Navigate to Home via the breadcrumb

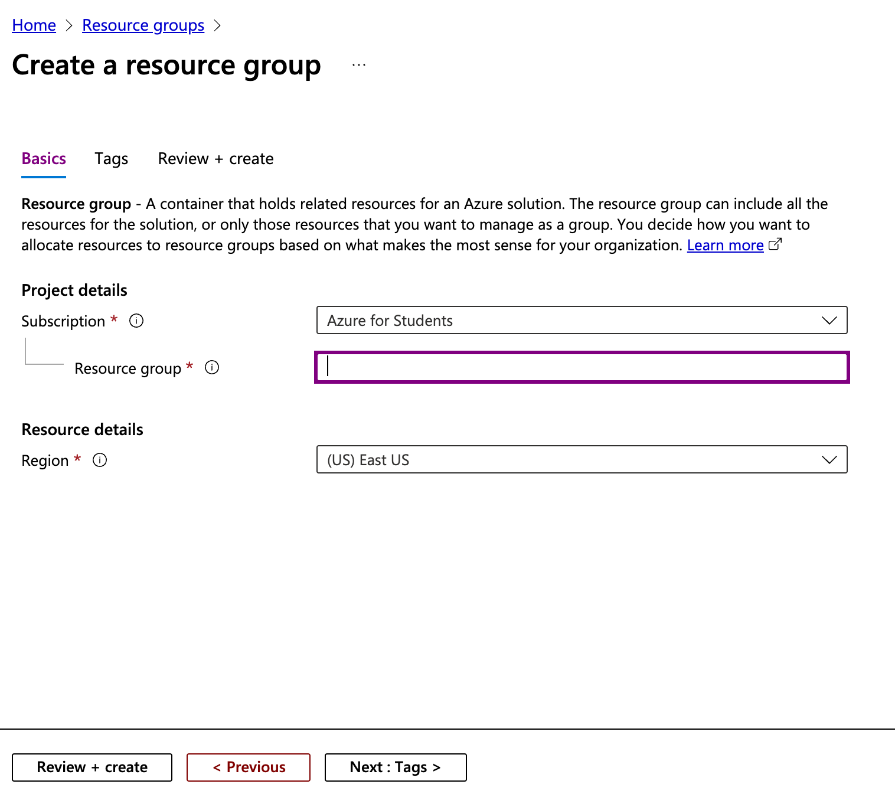pos(33,25)
